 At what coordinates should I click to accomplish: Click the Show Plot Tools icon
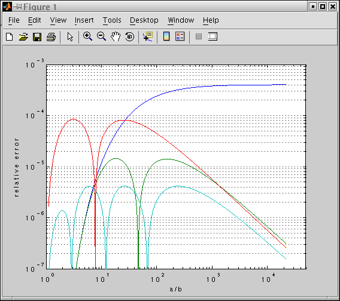tap(212, 36)
